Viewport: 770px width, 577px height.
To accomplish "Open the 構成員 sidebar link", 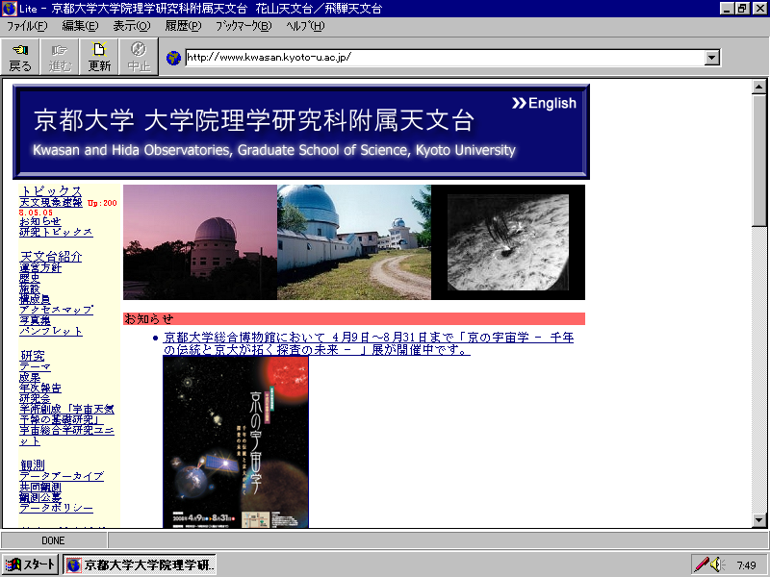I will point(35,299).
